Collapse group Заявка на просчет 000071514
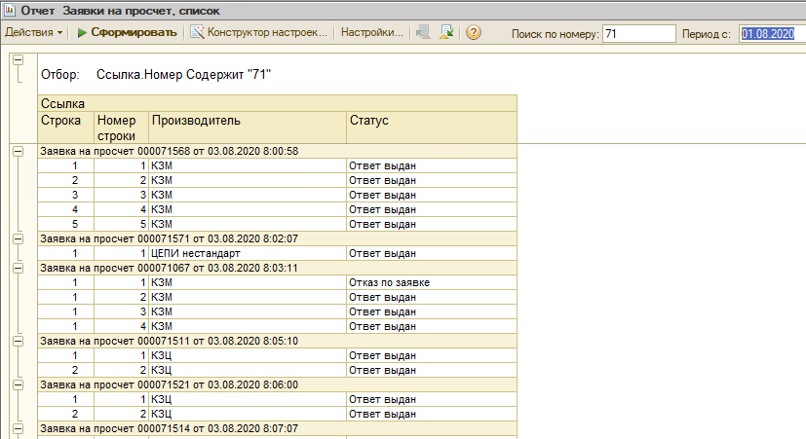 pos(18,428)
